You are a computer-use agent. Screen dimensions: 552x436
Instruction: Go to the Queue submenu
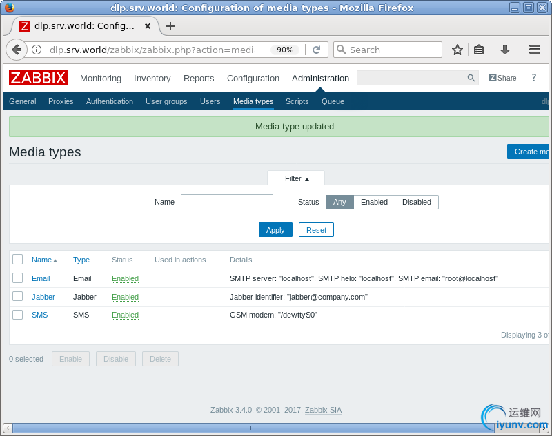tap(333, 101)
